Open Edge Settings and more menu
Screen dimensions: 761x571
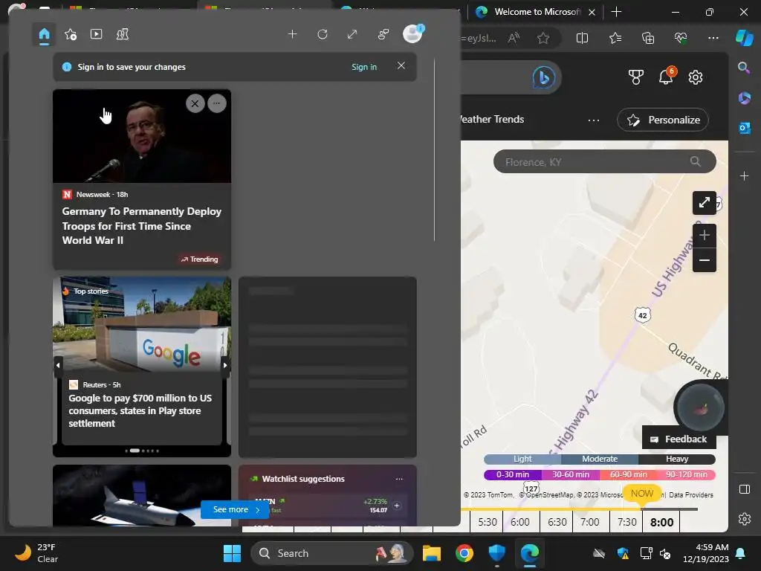[x=713, y=38]
